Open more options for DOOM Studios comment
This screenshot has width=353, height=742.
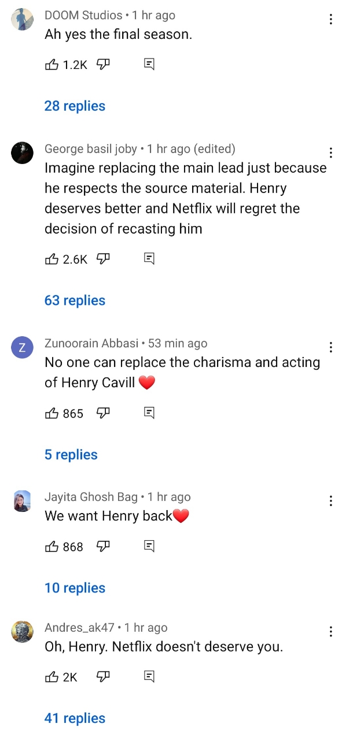(x=331, y=20)
